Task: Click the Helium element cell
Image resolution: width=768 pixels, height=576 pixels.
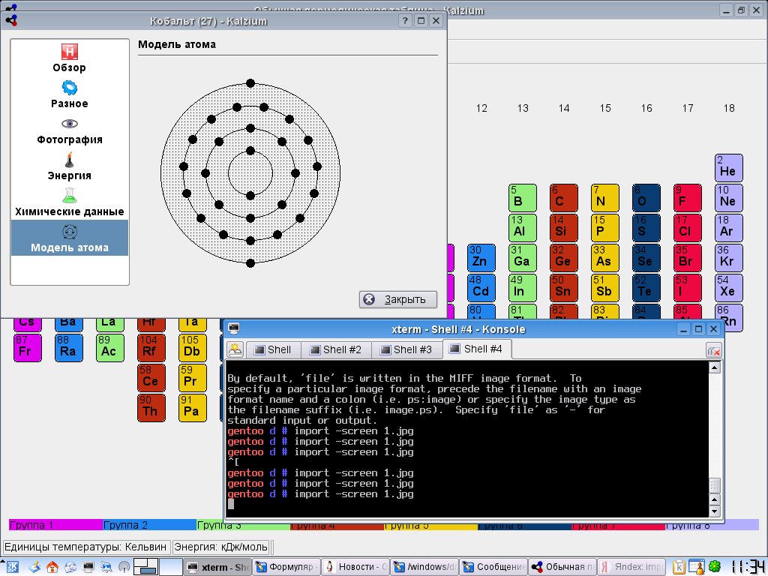Action: [727, 167]
